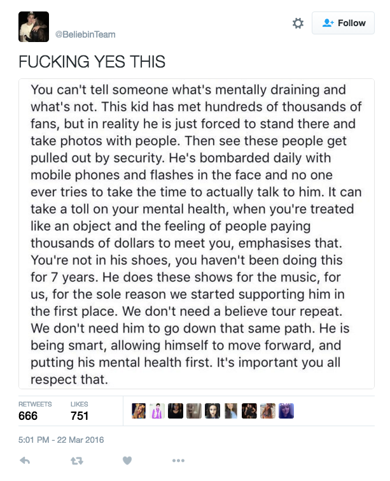Open the three-dots more options menu
Viewport: 390px width, 481px height.
pyautogui.click(x=178, y=460)
